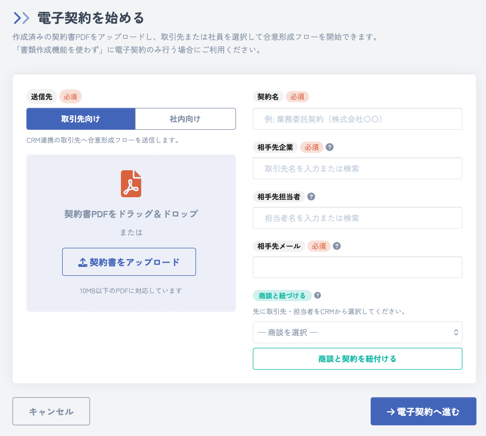Click the 必須 badge beside 送信先

(70, 97)
